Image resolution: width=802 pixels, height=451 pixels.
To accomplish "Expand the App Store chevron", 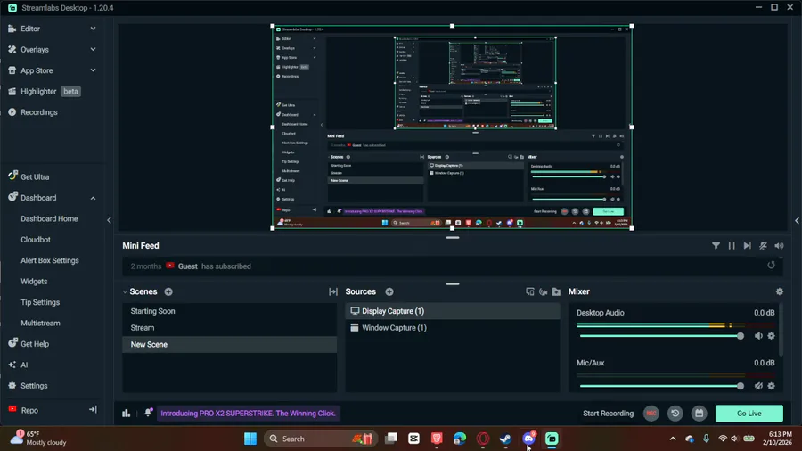I will (93, 70).
